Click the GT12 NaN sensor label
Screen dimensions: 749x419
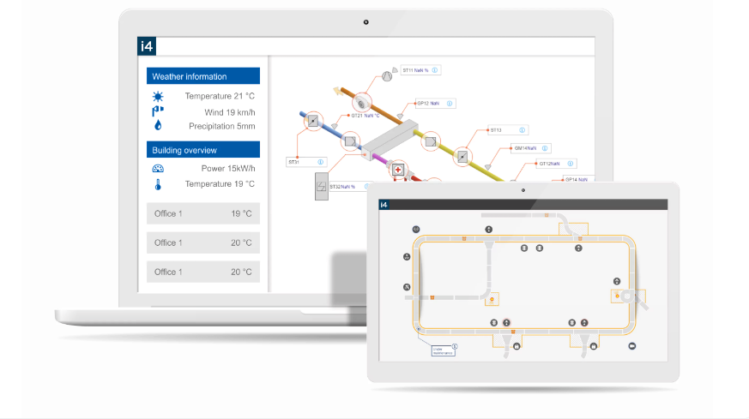[556, 164]
